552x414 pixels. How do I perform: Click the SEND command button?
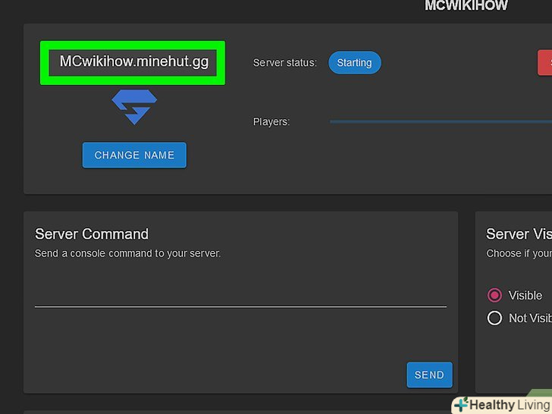pos(429,375)
